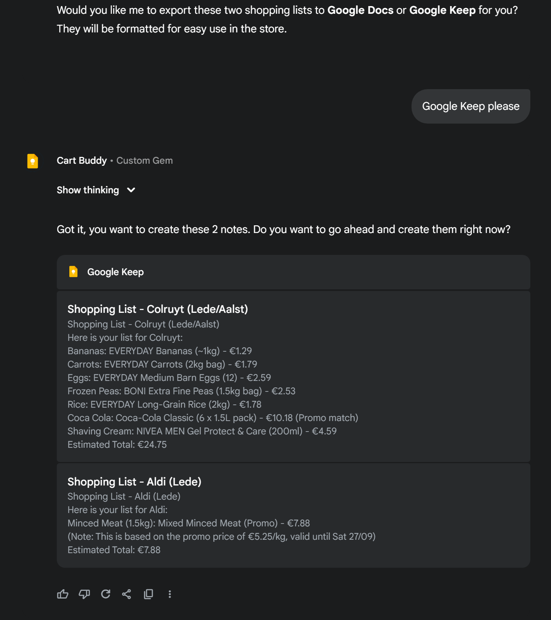Click the Google Keep logo icon
Screen dimensions: 551x620
click(73, 272)
